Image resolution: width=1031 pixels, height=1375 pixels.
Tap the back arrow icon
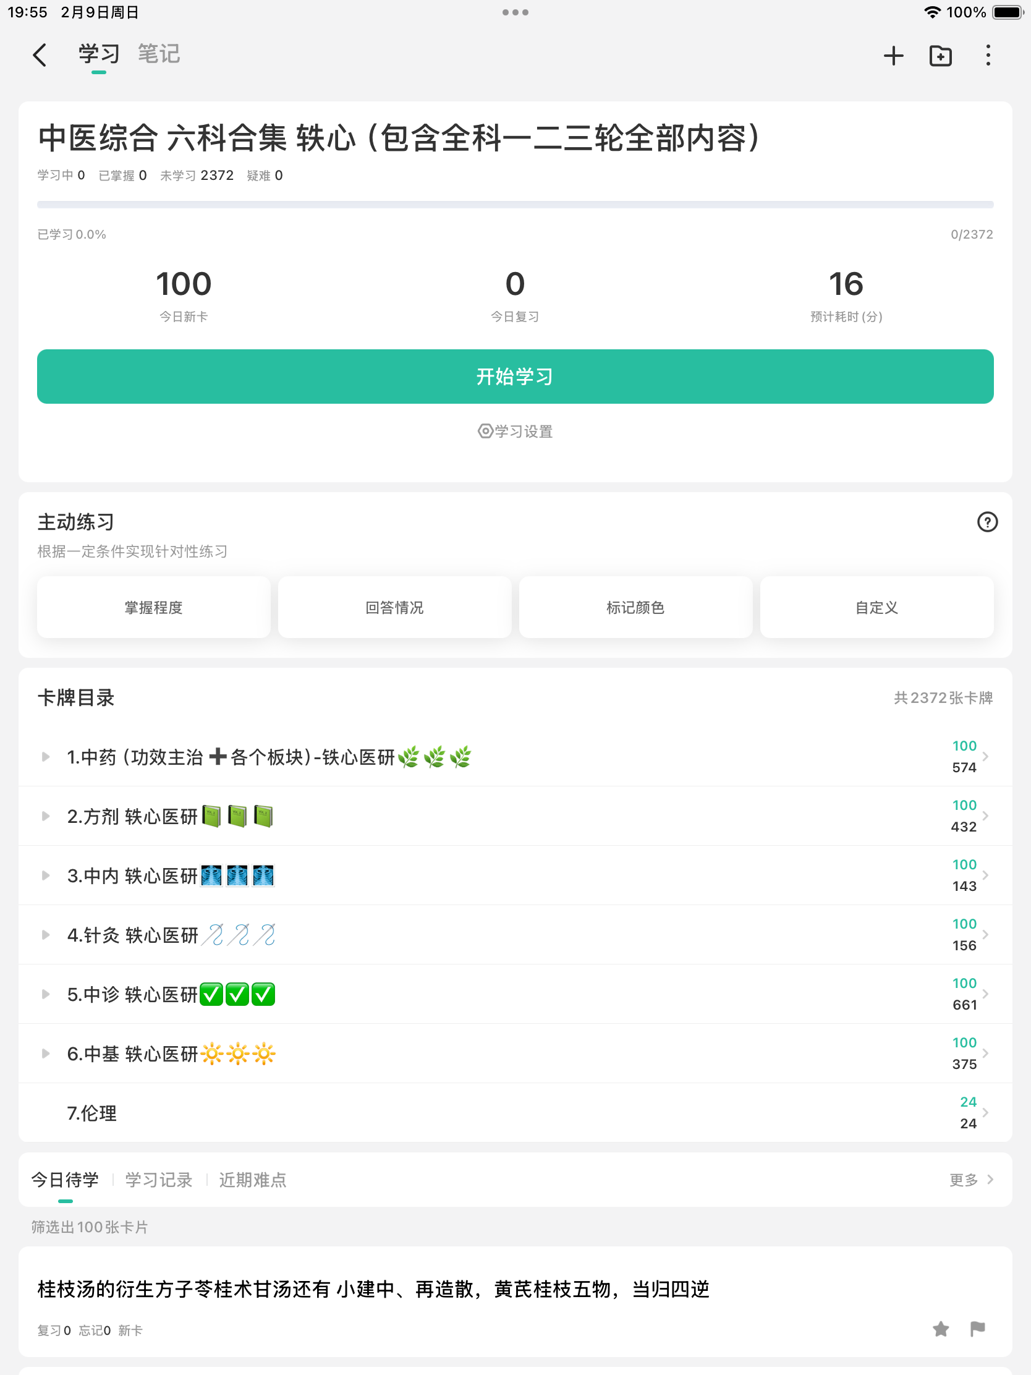(x=40, y=54)
